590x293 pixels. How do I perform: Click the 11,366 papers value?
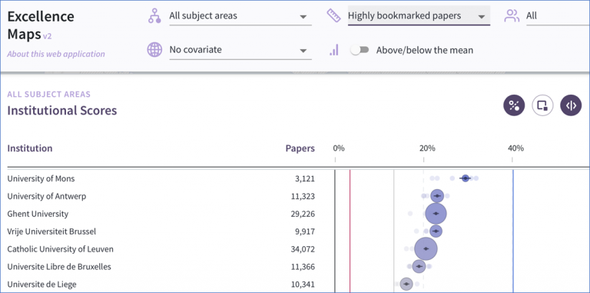tap(303, 267)
